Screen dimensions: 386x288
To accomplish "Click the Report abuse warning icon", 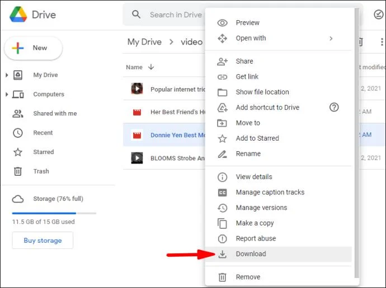I will pos(222,239).
